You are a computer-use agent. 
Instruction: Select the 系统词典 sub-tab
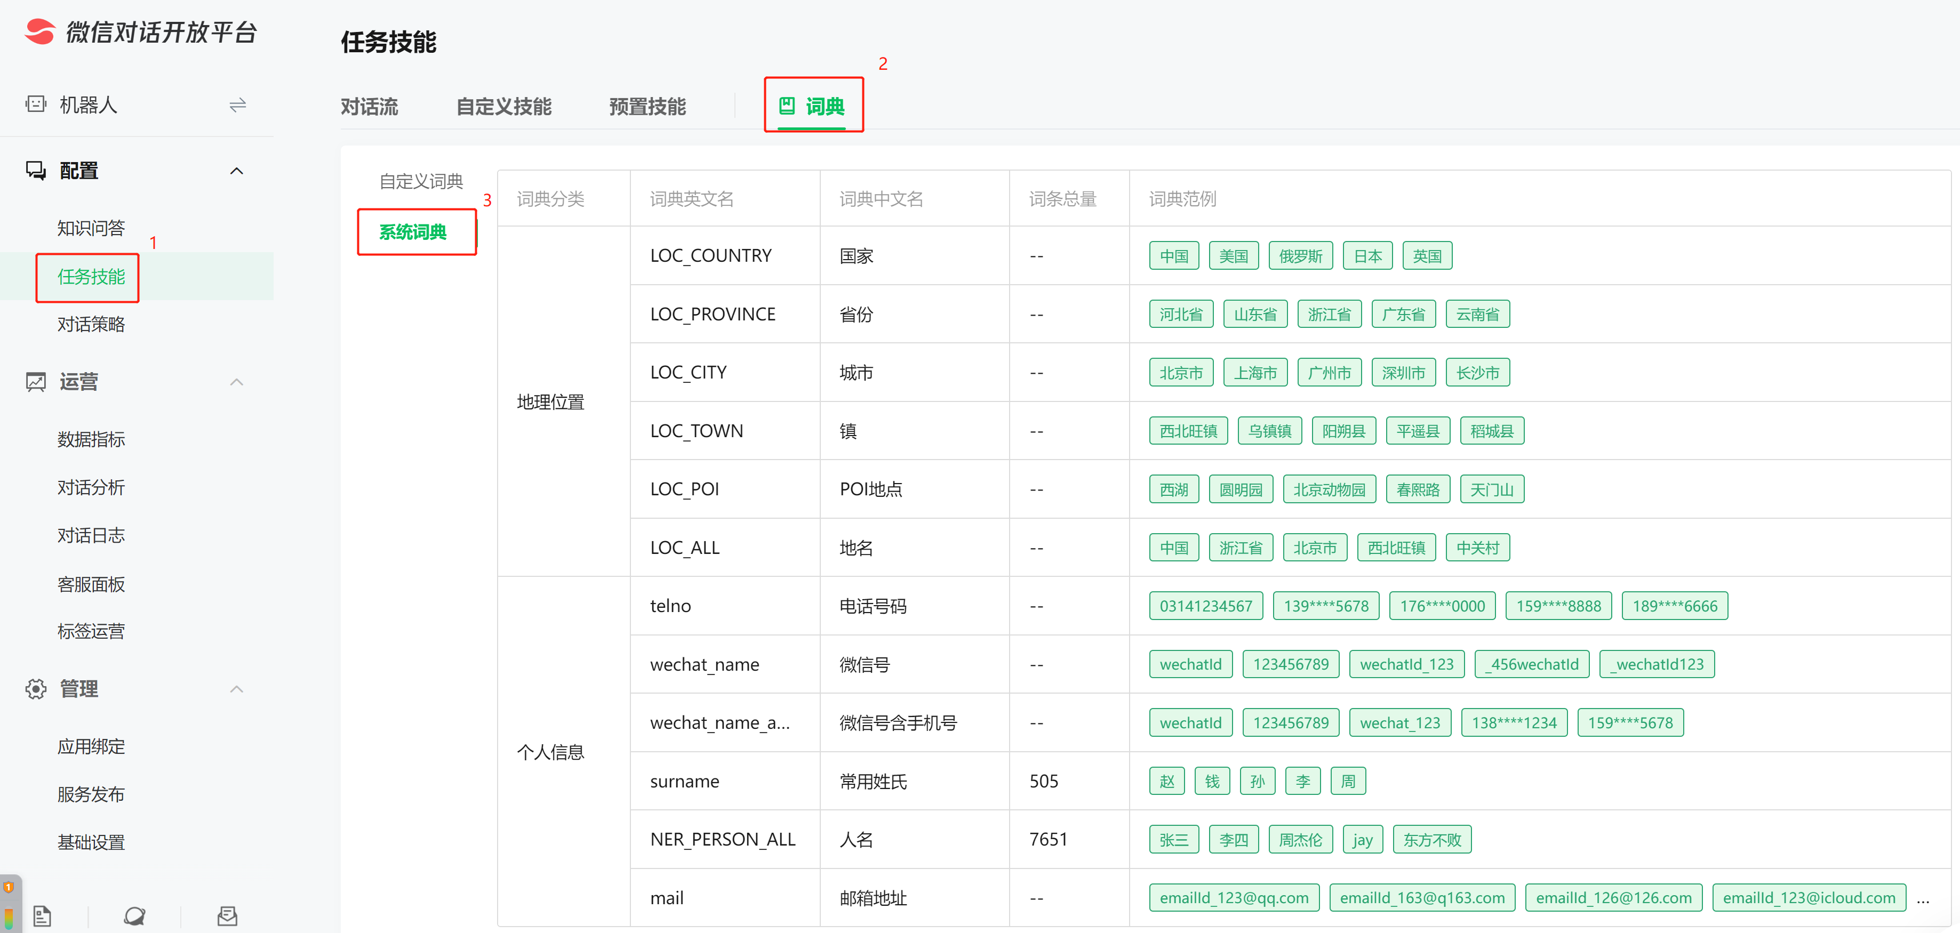(413, 232)
